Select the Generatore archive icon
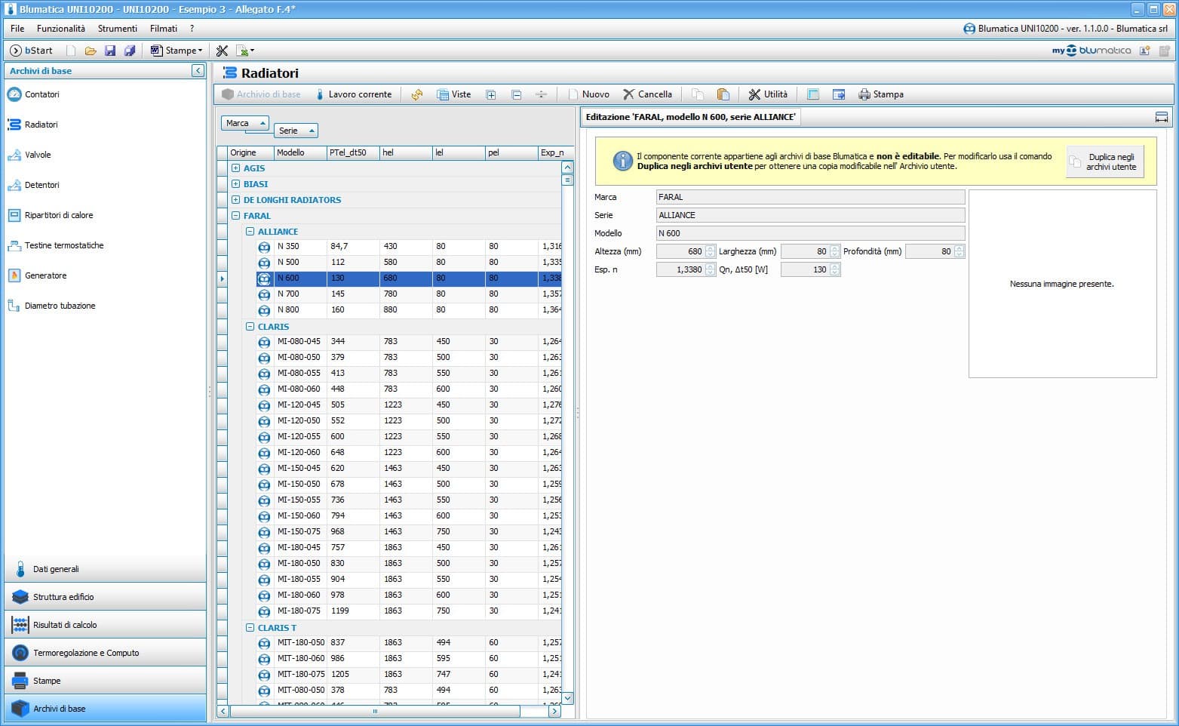The height and width of the screenshot is (726, 1179). coord(14,275)
